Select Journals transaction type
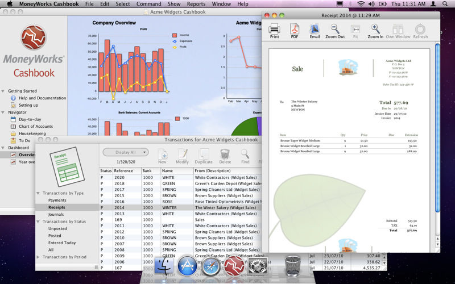 coord(56,215)
